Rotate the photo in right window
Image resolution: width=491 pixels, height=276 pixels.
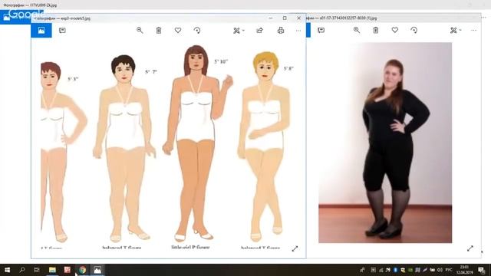(414, 30)
